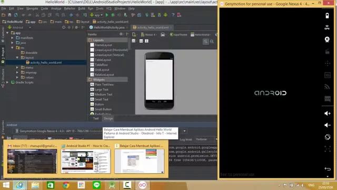The width and height of the screenshot is (337, 190).
Task: Click Genymotion volume down icon
Action: (328, 125)
